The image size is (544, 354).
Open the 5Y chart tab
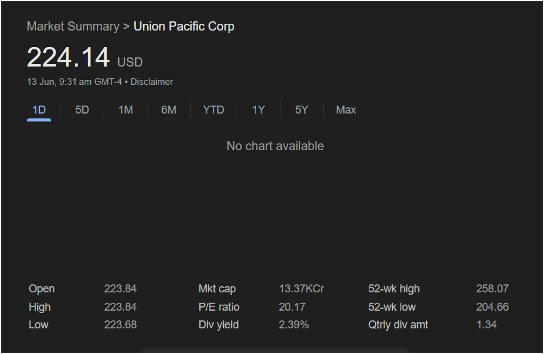click(301, 110)
